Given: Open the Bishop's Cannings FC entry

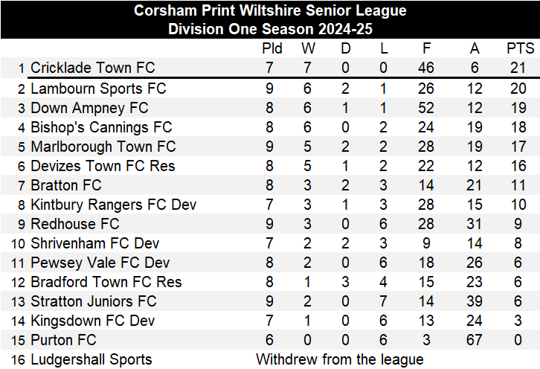Looking at the screenshot, I should point(100,127).
